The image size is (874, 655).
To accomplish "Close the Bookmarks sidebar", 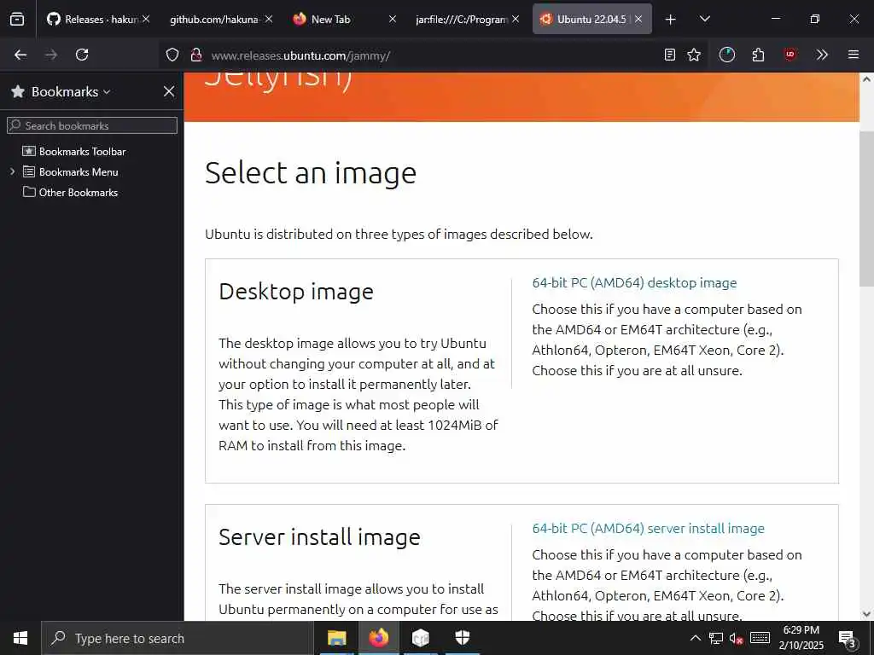I will (x=169, y=91).
